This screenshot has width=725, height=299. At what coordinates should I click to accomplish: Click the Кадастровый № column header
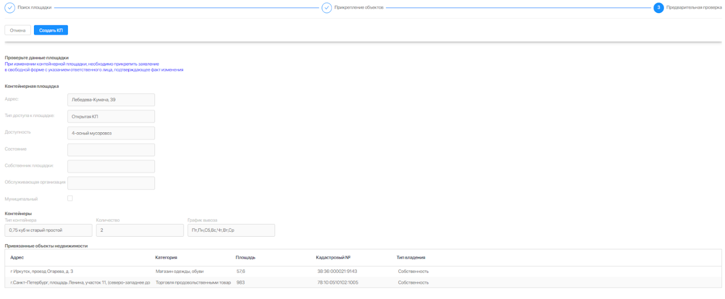coord(333,257)
